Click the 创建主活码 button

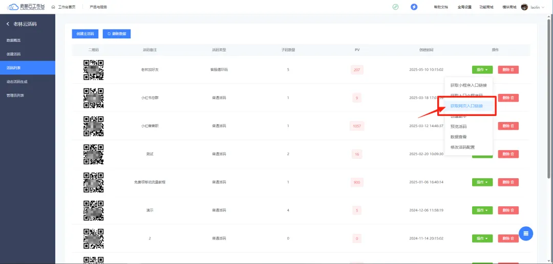(x=85, y=34)
